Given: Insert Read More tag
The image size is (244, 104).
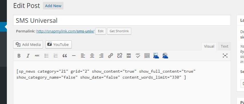Looking at the screenshot, I should (129, 56).
